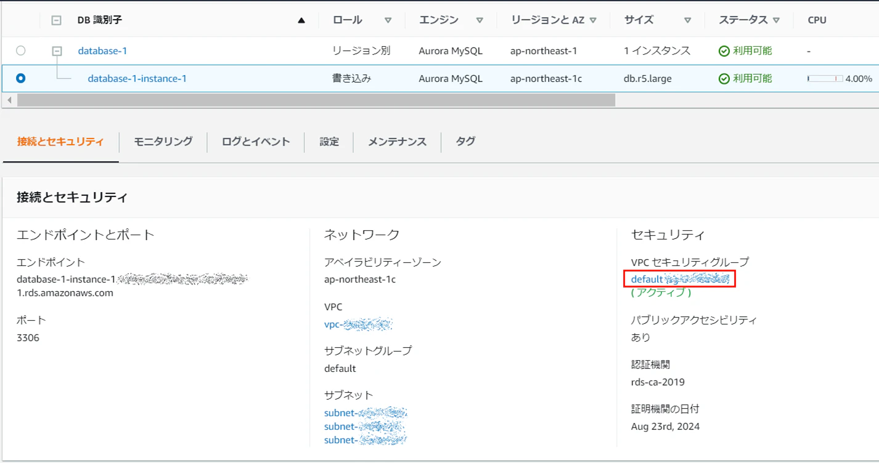Viewport: 879px width, 463px height.
Task: Switch to the モニタリング tab
Action: (x=163, y=142)
